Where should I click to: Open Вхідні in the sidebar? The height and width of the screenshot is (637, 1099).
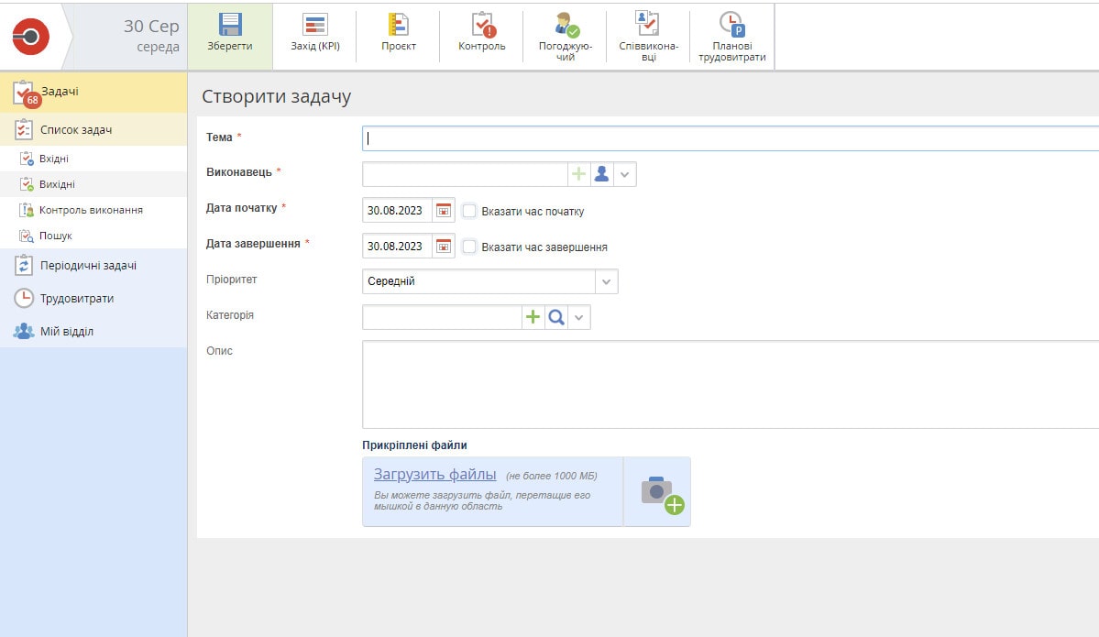(53, 159)
